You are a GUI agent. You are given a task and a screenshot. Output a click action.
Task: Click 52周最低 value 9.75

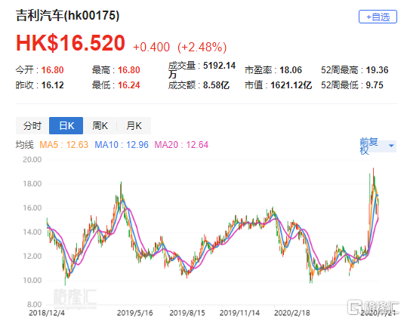(375, 85)
